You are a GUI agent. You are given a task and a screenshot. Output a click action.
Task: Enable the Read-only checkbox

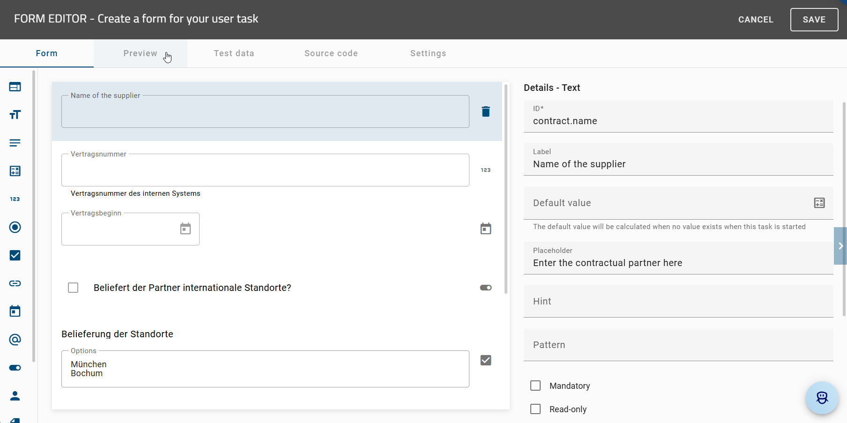point(535,408)
